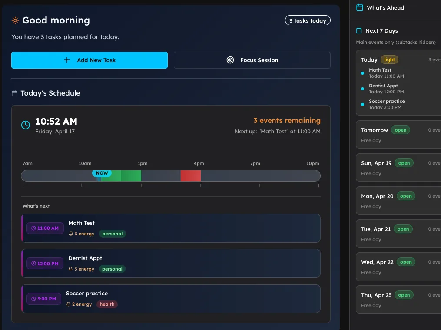Screen dimensions: 441x330
Task: Click the 3:00 PM time badge
Action: pos(43,299)
